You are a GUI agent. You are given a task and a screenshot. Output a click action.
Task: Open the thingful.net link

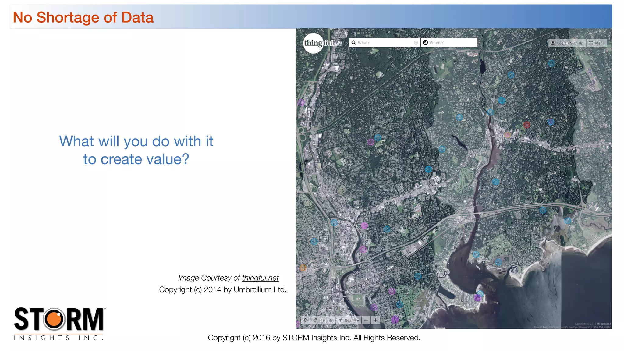[260, 278]
